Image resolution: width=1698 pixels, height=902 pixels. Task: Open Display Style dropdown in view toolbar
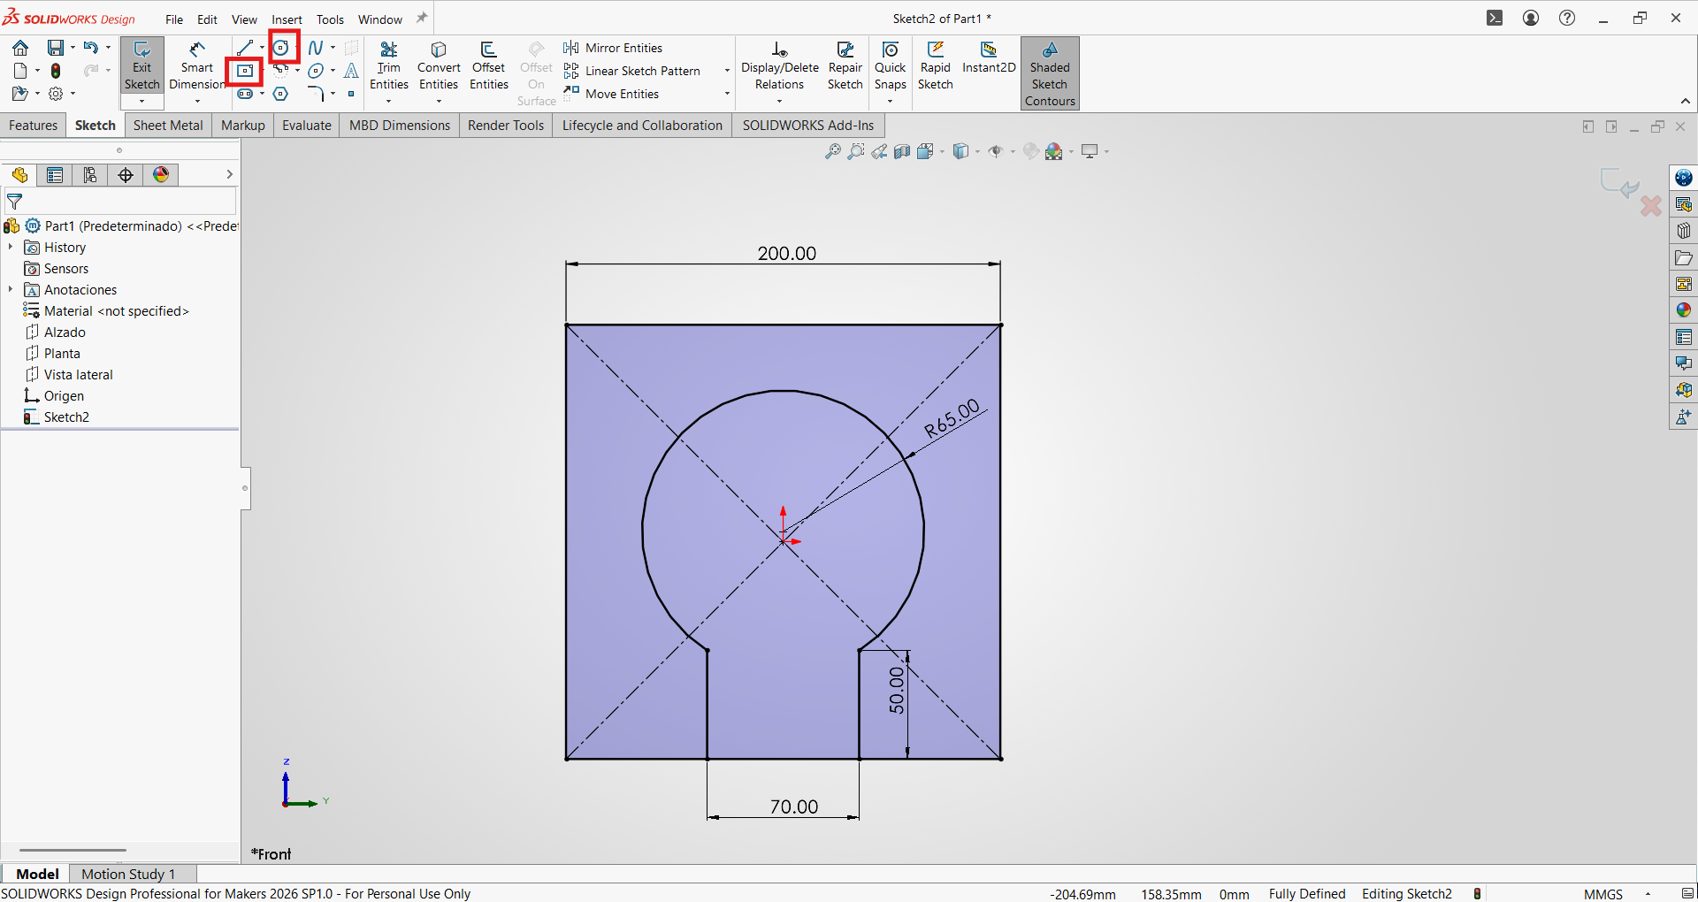click(x=977, y=152)
